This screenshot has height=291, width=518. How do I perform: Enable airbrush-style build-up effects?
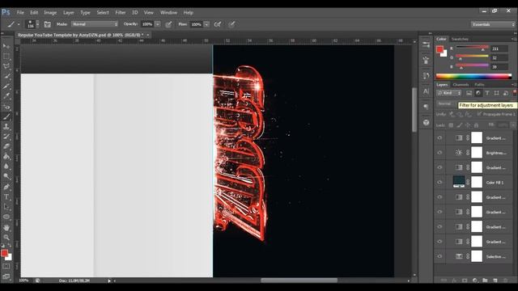coord(218,24)
